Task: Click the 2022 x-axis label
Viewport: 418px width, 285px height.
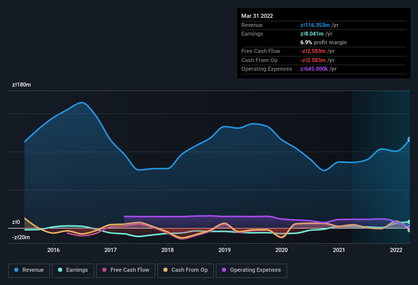Action: tap(396, 250)
